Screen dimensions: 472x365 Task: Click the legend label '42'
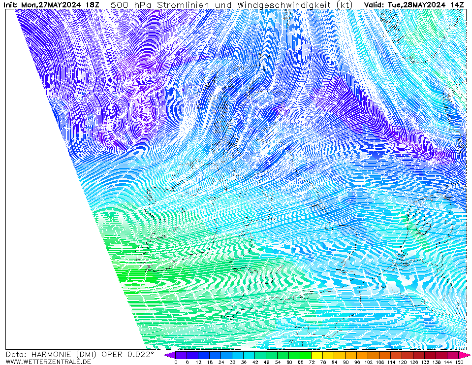(x=255, y=362)
